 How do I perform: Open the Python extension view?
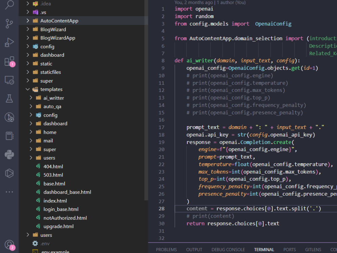tap(9, 154)
